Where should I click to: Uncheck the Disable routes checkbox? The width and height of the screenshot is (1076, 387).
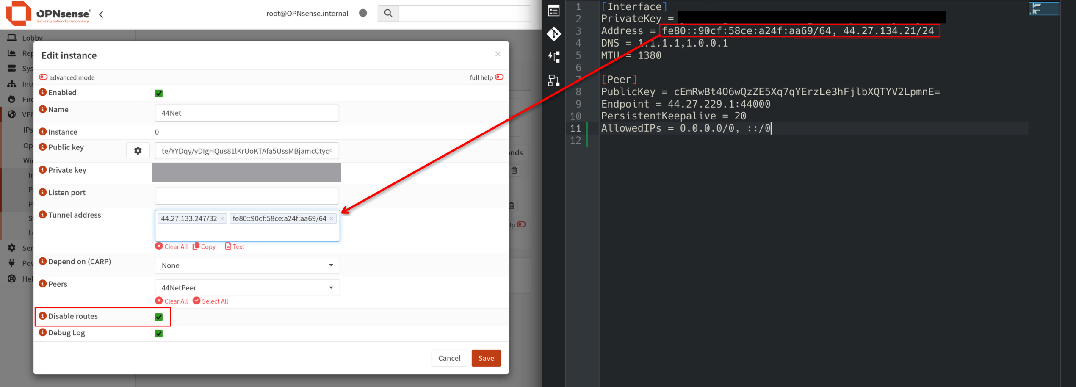coord(159,317)
